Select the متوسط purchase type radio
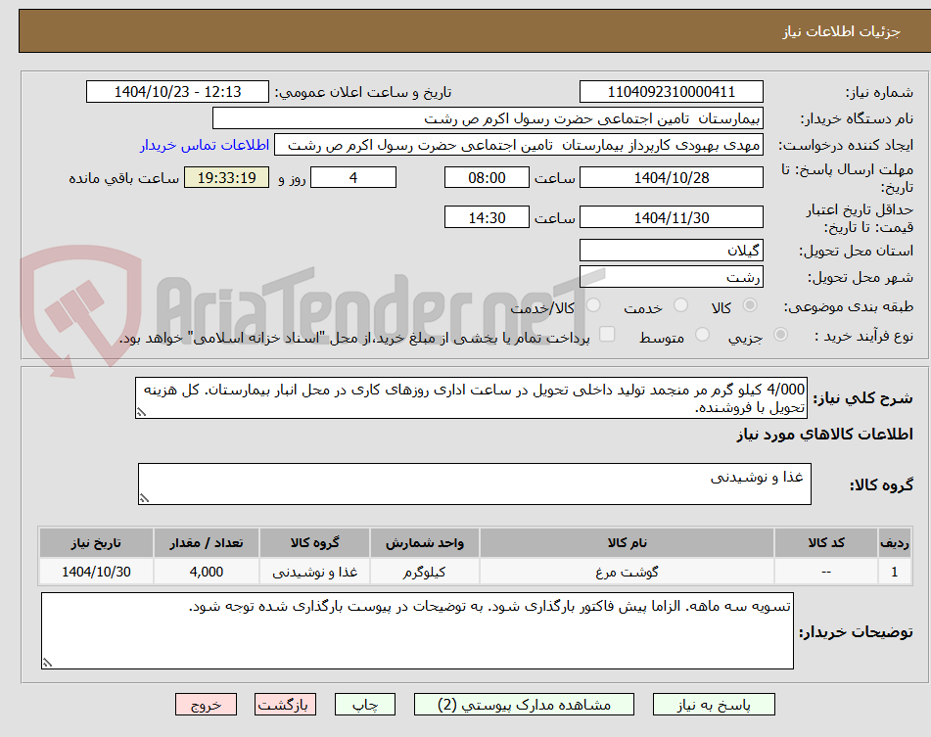The height and width of the screenshot is (737, 931). pos(702,335)
